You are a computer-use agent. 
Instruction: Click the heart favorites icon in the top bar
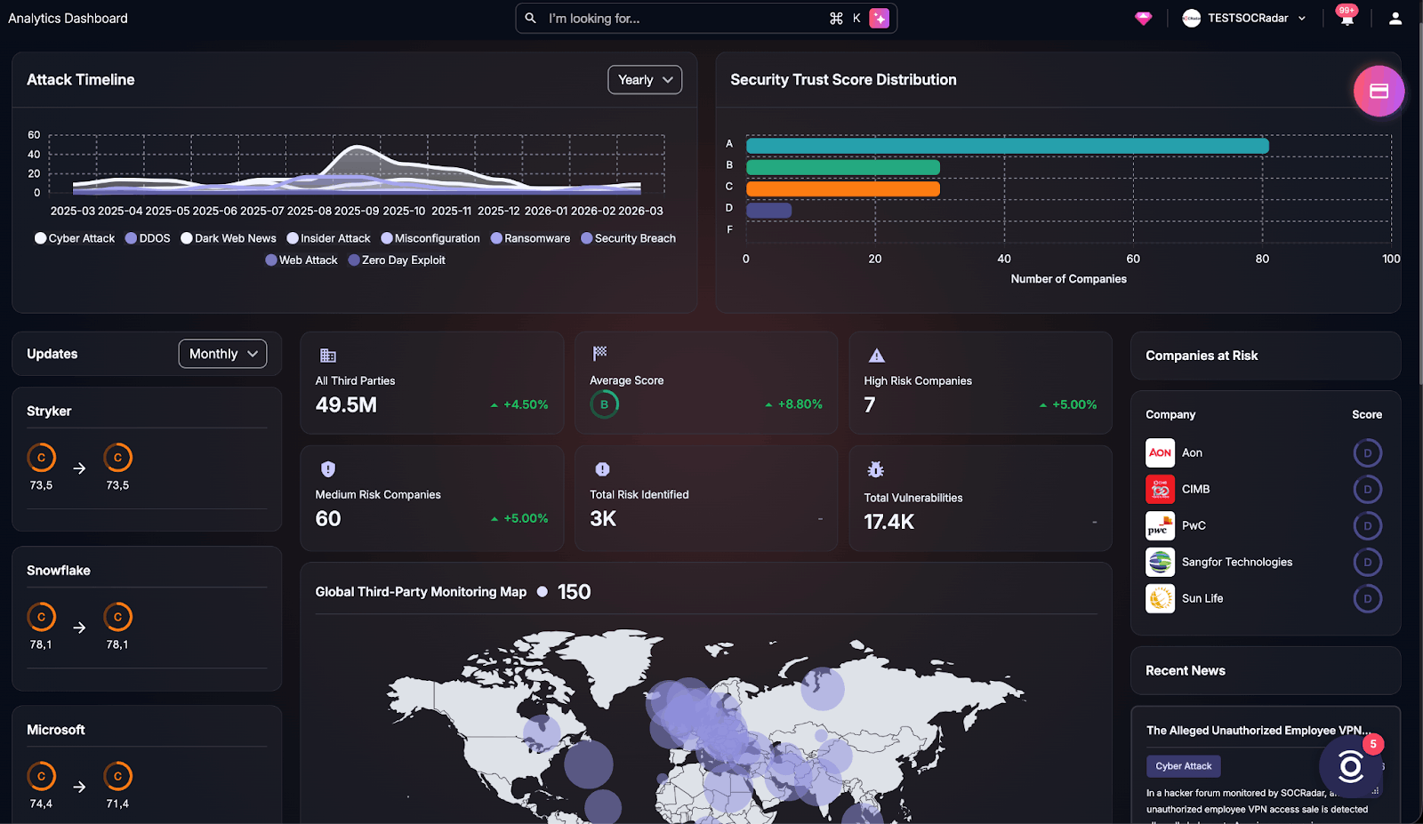pos(1144,18)
